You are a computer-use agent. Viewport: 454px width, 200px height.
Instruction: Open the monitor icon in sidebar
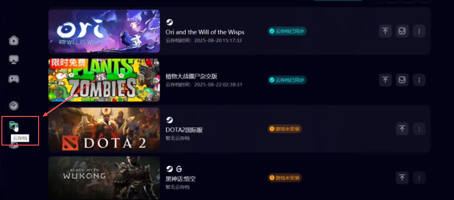pos(14,60)
